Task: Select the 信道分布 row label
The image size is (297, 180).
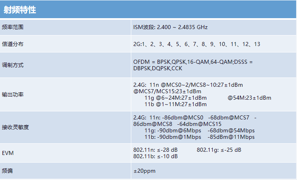Action: [x=13, y=44]
